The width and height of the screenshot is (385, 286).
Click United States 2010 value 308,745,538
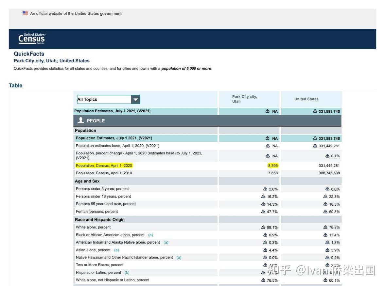[x=329, y=173]
